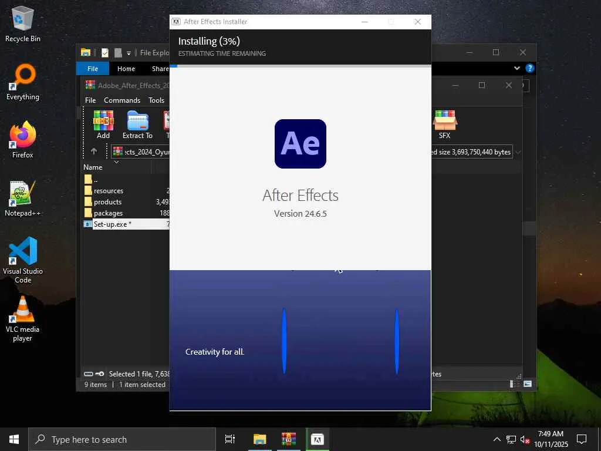This screenshot has height=451, width=601.
Task: Open the notification center icon
Action: 582,439
